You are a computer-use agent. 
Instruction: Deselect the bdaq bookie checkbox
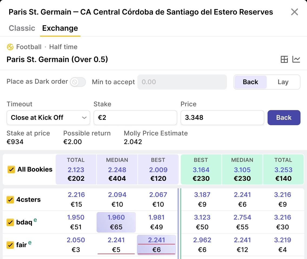[x=10, y=222]
